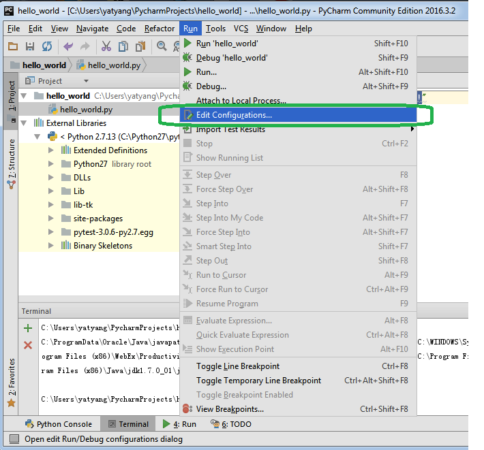The height and width of the screenshot is (450, 484).
Task: Open the 6: TODO tool window tab
Action: point(231,424)
